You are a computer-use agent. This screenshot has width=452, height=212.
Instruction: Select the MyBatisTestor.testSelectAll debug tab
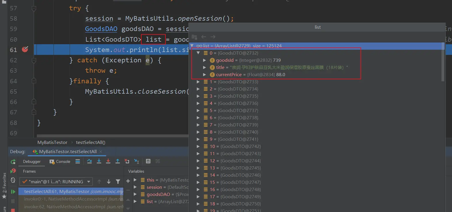tap(68, 151)
